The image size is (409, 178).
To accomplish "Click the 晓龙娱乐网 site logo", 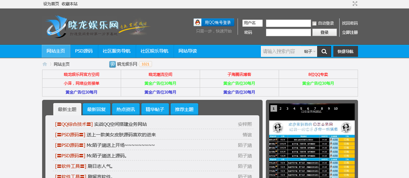I will point(97,26).
